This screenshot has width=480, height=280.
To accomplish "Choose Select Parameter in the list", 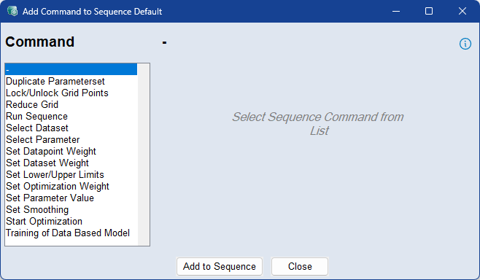I will [71, 139].
